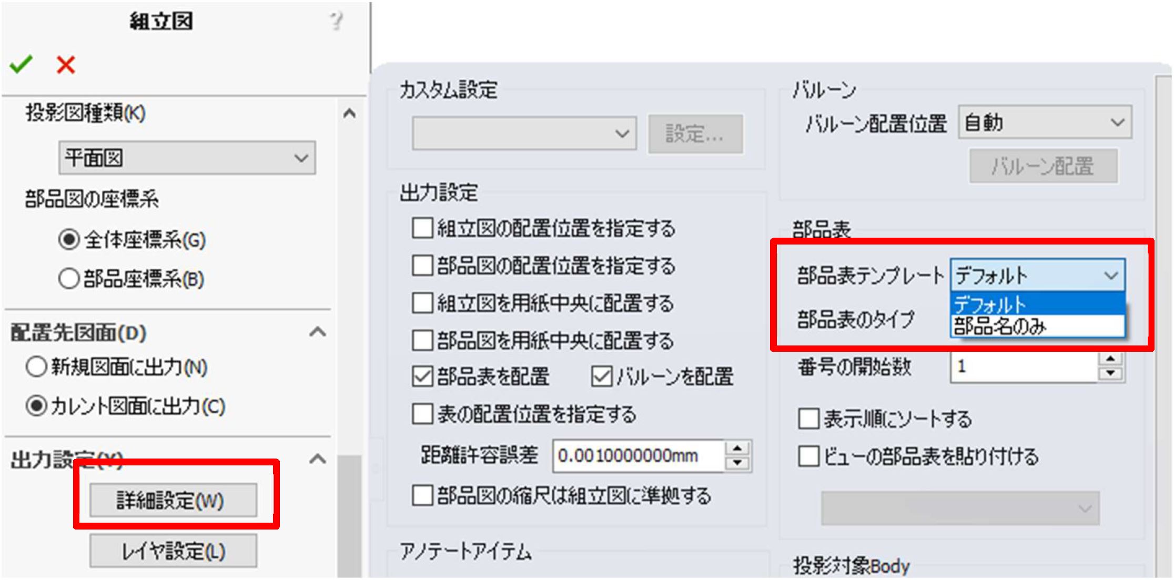The image size is (1174, 580).
Task: Open レイヤ設定(L) button
Action: [173, 551]
